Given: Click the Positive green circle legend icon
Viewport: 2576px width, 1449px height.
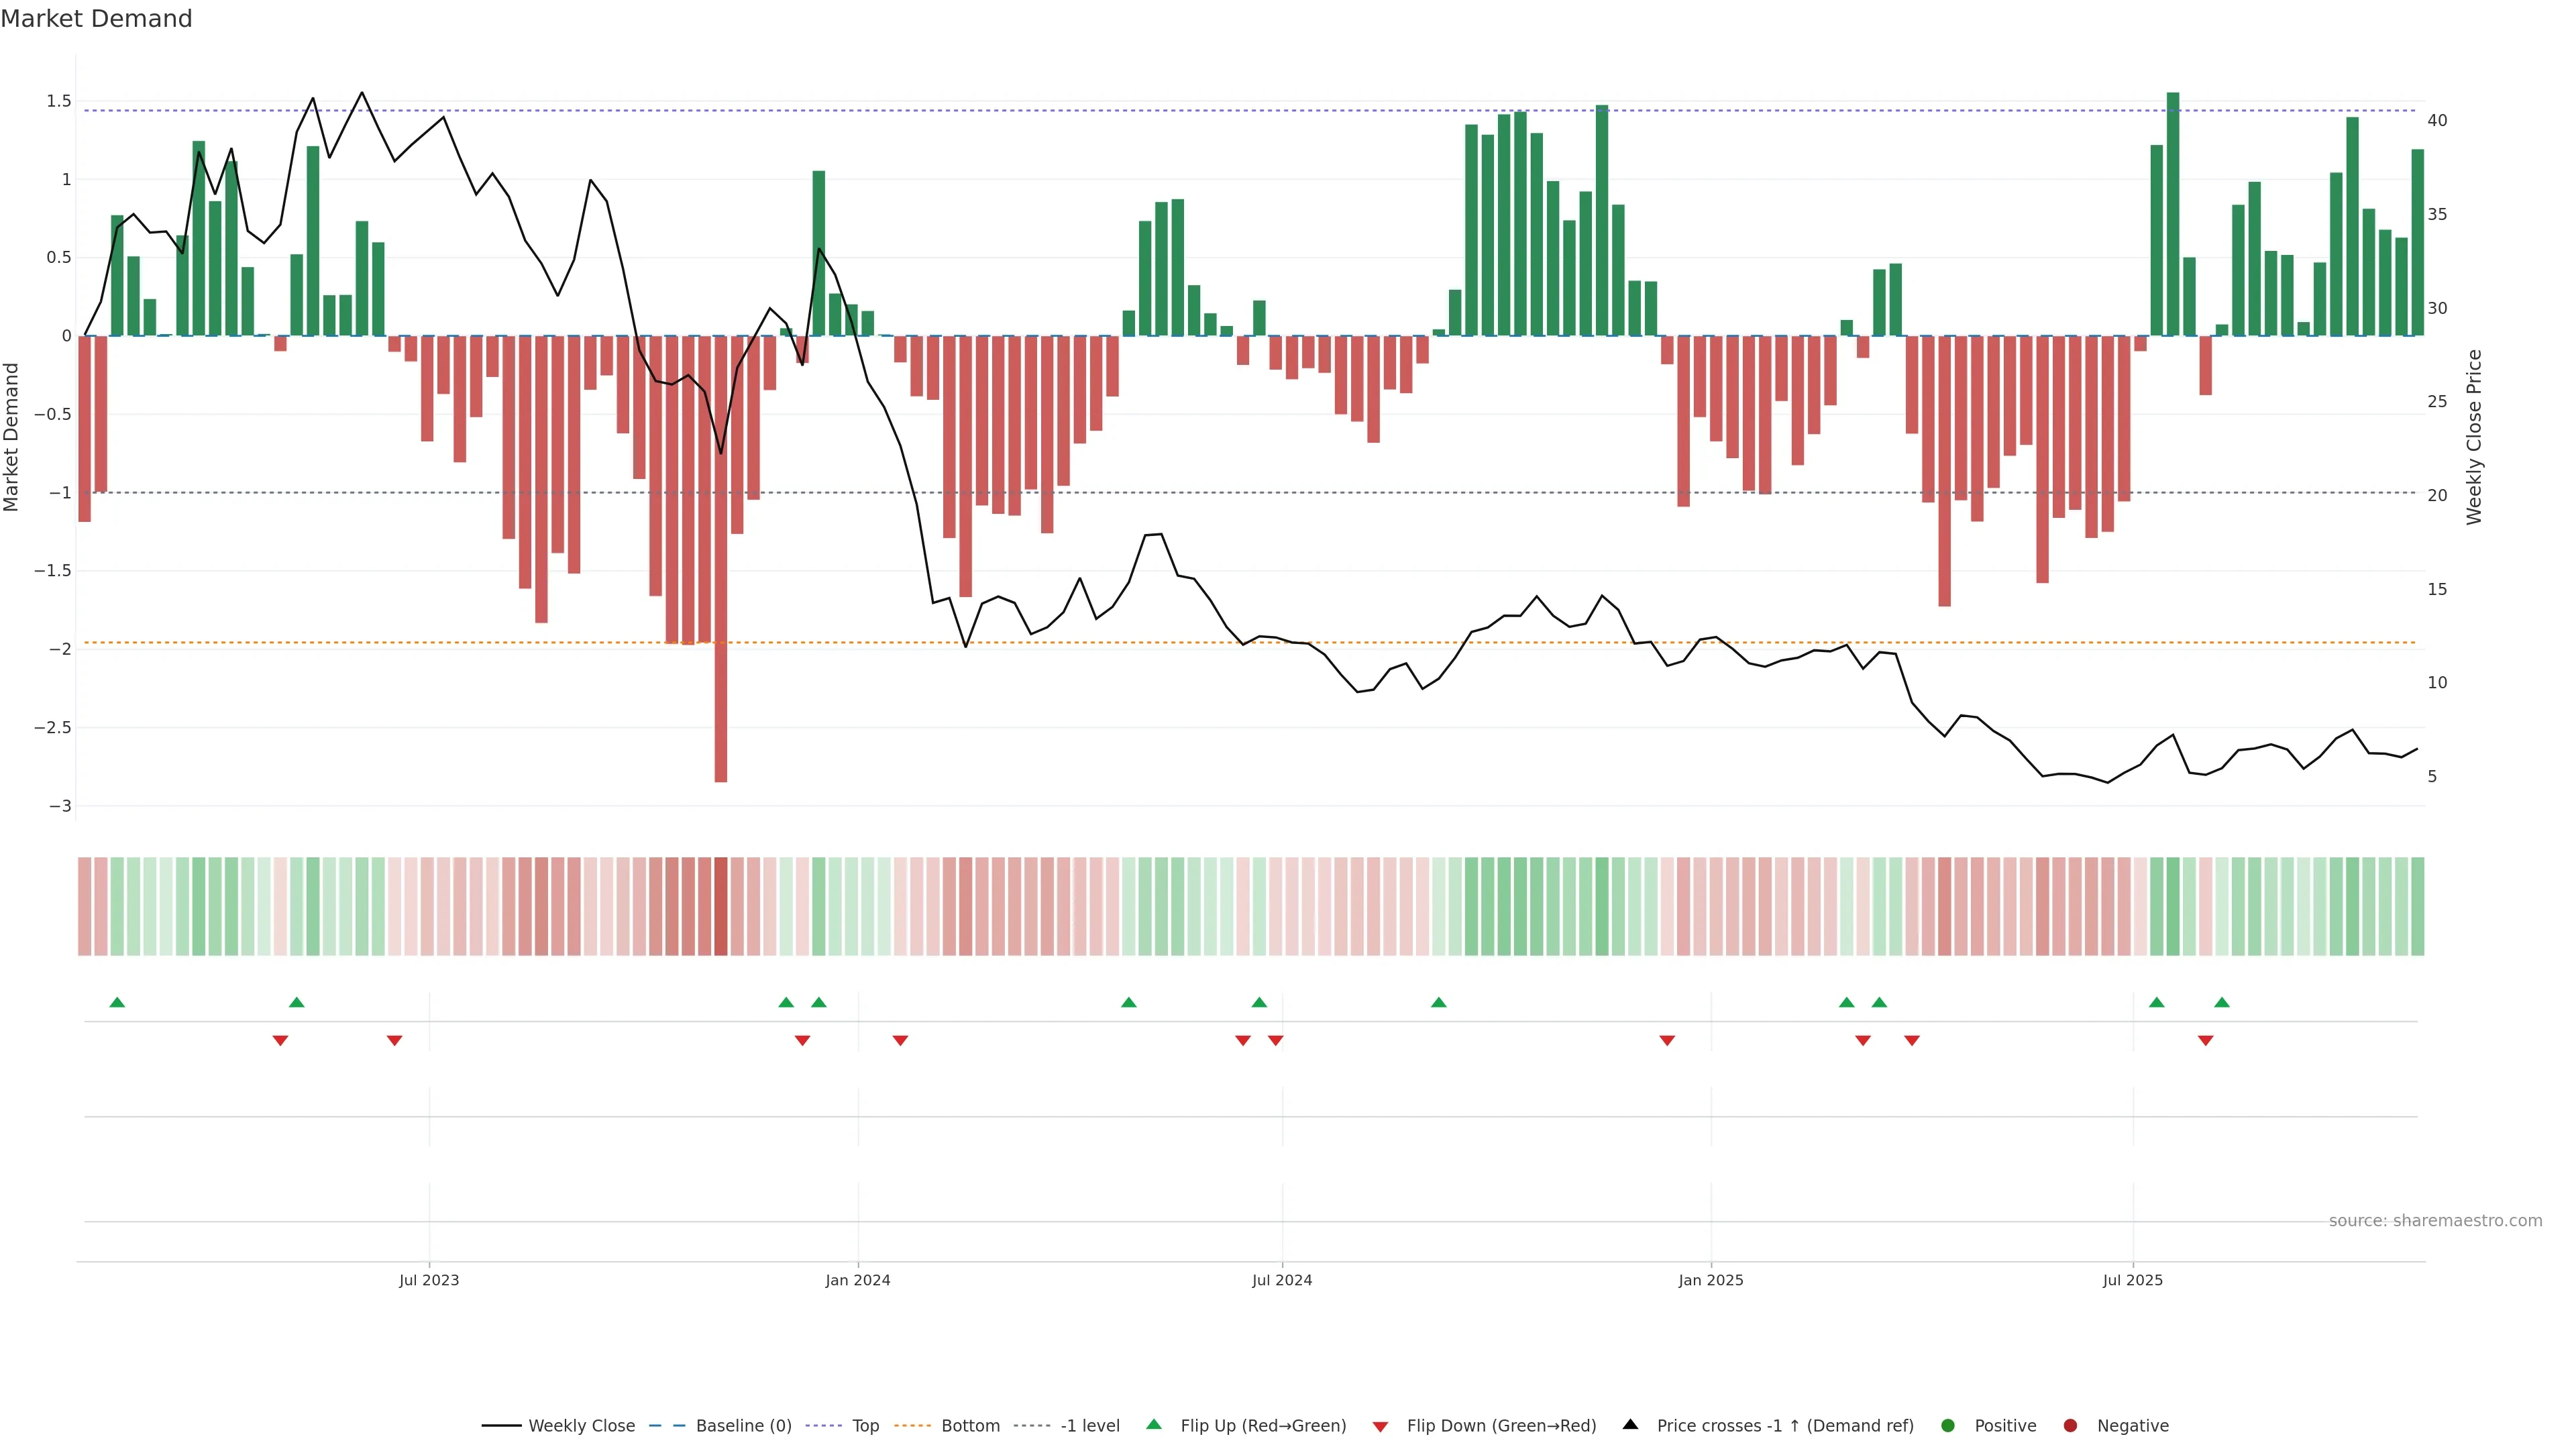Looking at the screenshot, I should click(1947, 1425).
